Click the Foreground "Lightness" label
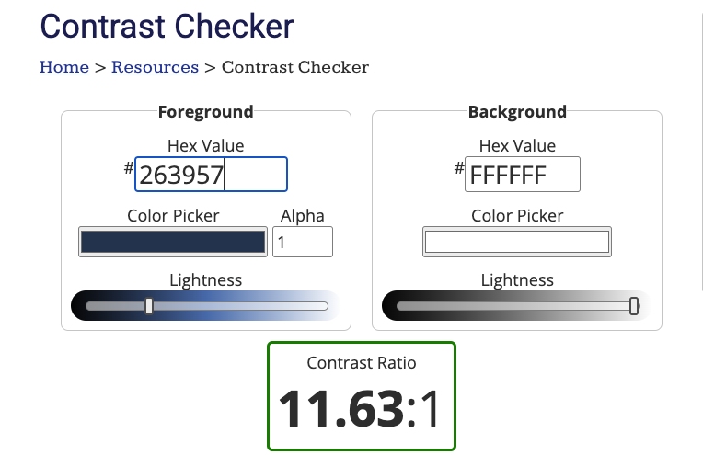 pos(206,280)
